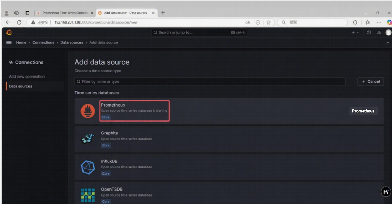Click the InfluxDB polygon icon
Screen dimensions: 392x204
pos(88,167)
